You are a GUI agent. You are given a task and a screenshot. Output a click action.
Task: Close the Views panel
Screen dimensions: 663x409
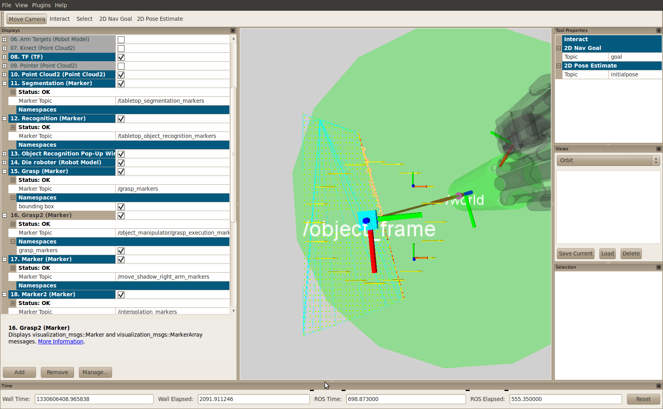click(659, 149)
